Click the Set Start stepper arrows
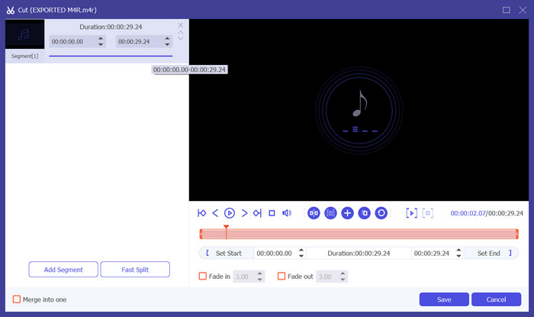This screenshot has width=534, height=317. [x=301, y=253]
